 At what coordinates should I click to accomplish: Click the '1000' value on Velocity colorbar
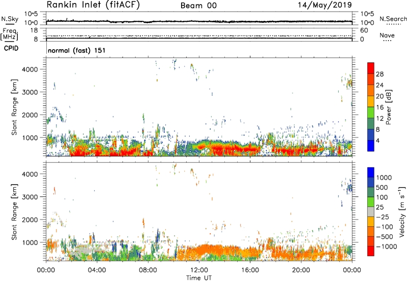384,178
